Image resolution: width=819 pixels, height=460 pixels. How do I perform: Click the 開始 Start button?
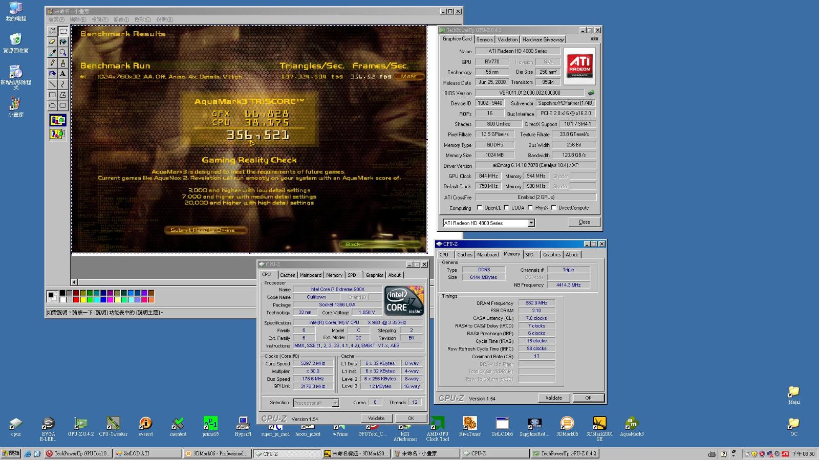[x=11, y=453]
